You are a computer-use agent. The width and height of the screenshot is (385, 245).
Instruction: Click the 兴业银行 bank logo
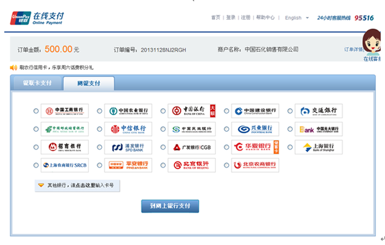(x=255, y=129)
